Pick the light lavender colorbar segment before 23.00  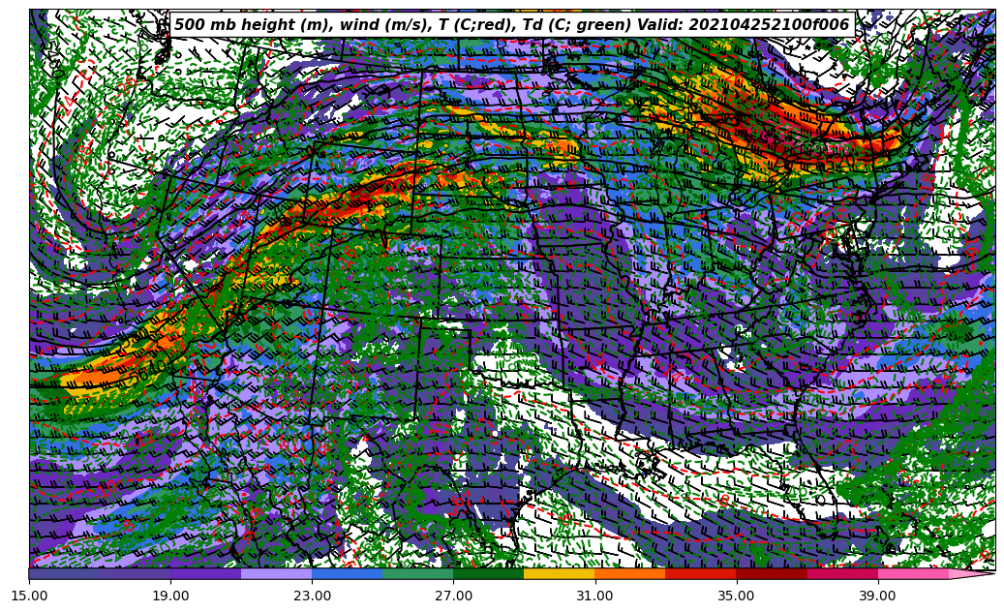point(277,573)
